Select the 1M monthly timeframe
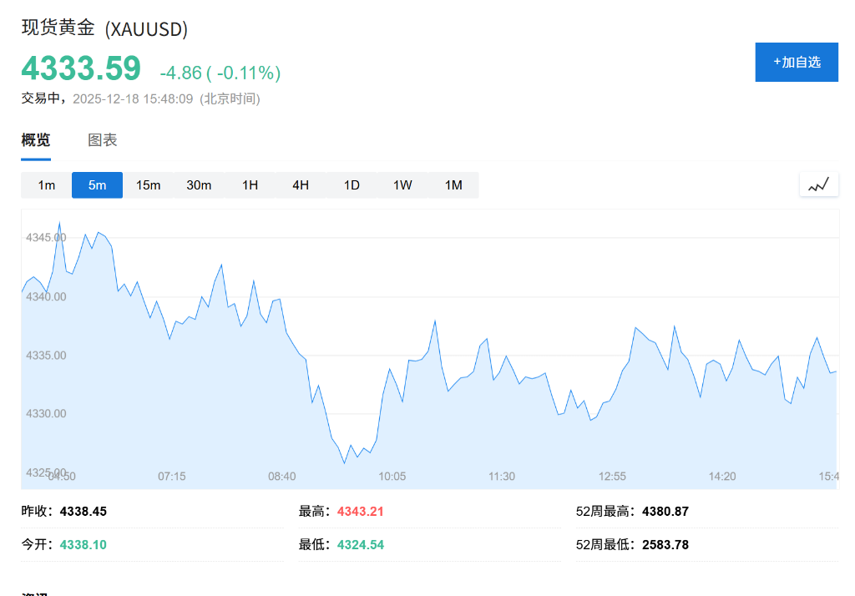The height and width of the screenshot is (596, 855). [x=453, y=184]
